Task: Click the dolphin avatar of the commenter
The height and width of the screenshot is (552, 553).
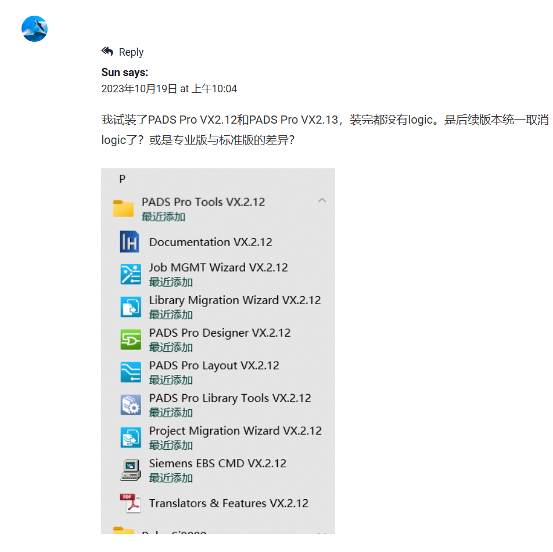Action: [35, 28]
